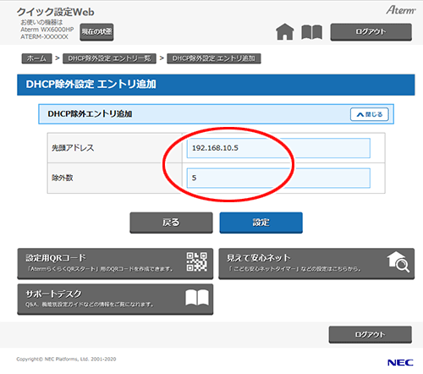The image size is (423, 374).
Task: Open the manual book icon in header
Action: click(x=311, y=32)
